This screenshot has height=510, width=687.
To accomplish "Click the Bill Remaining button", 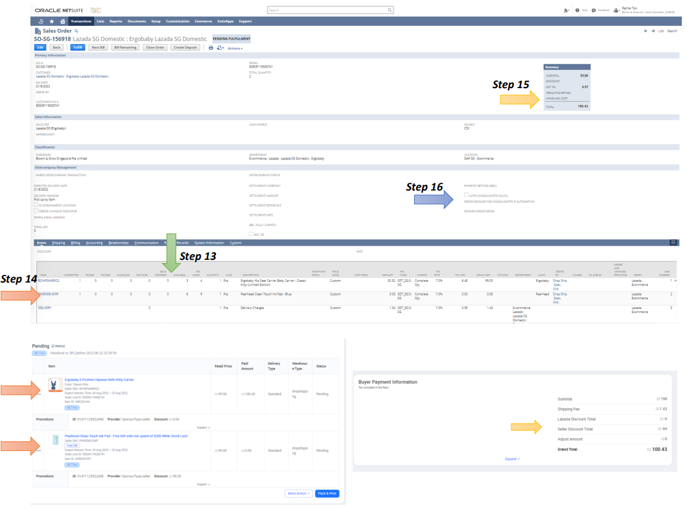I will pos(125,48).
